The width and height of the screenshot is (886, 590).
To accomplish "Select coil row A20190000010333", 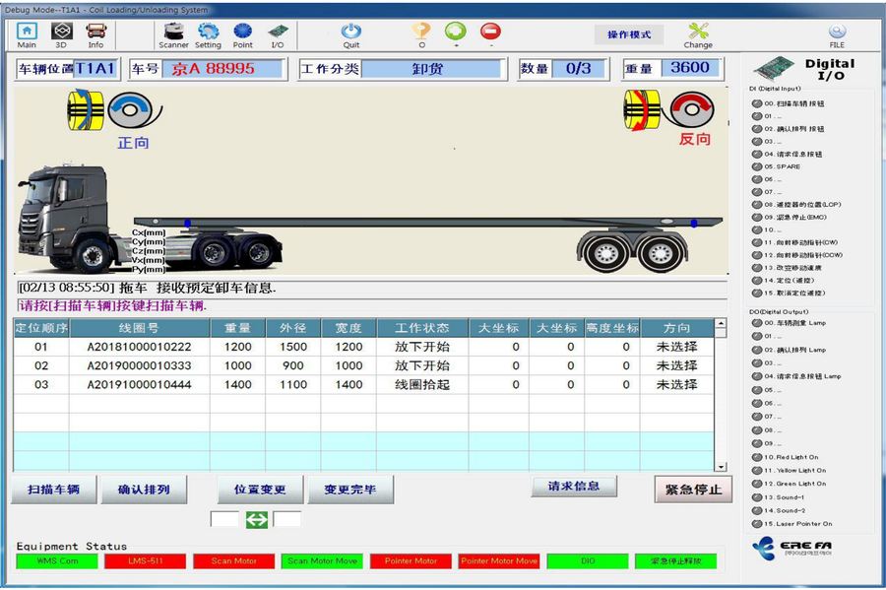I will coord(363,365).
